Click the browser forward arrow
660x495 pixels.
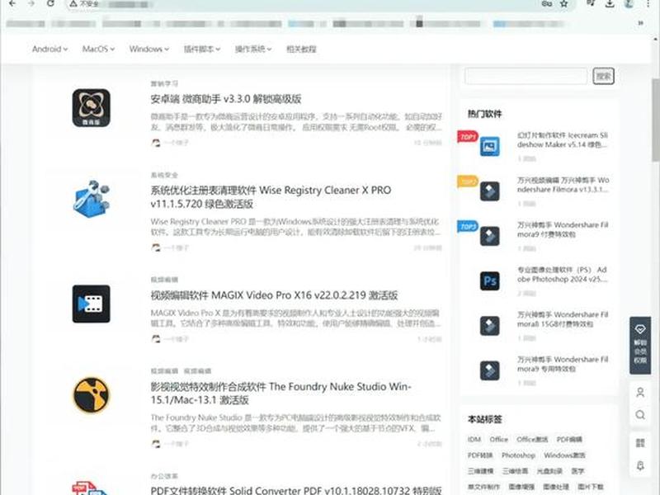click(x=31, y=3)
